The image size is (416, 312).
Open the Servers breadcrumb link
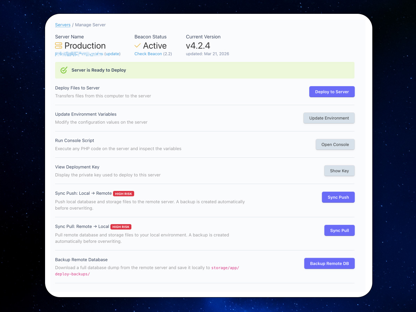tap(63, 25)
